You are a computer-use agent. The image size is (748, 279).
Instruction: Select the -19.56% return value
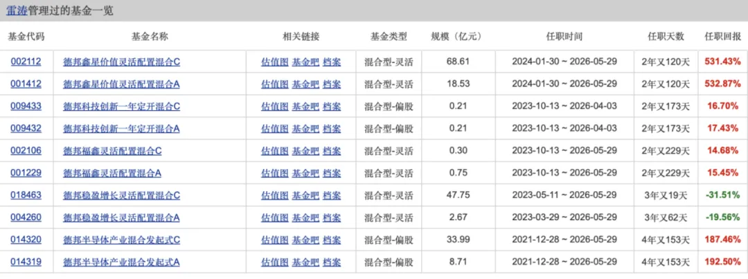[723, 217]
